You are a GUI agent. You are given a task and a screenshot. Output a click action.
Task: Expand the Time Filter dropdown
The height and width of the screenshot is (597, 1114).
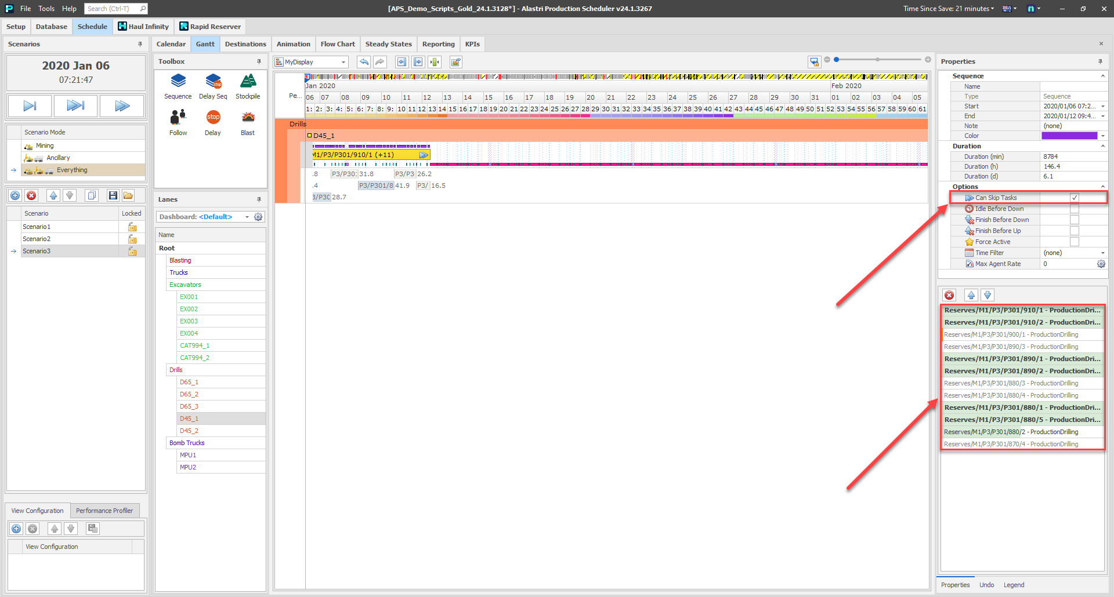[1102, 253]
